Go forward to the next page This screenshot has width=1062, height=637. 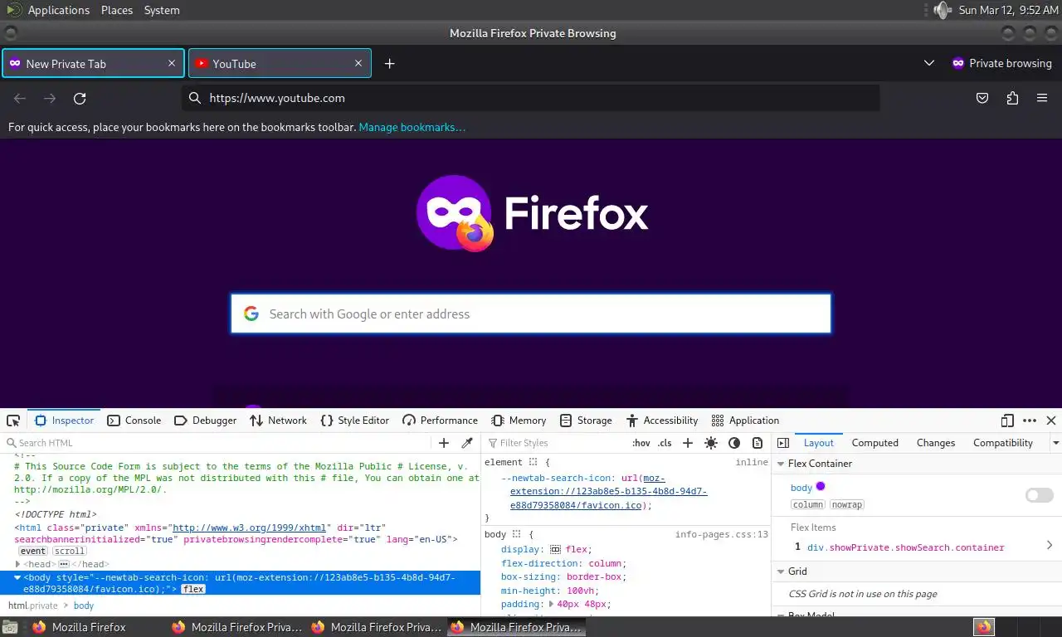50,98
